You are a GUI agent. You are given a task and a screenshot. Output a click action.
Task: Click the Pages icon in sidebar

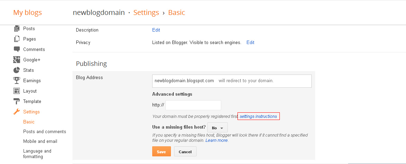17,39
